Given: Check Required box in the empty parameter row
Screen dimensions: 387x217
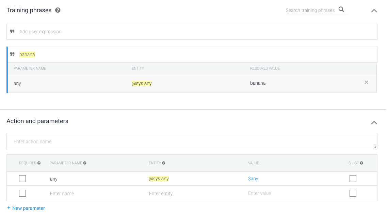Looking at the screenshot, I should click(22, 193).
